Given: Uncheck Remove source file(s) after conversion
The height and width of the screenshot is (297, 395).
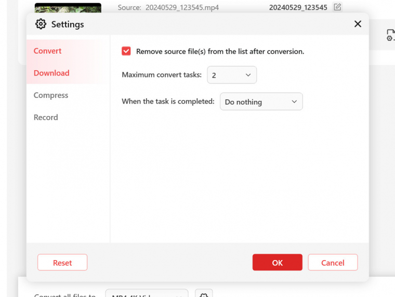Looking at the screenshot, I should [126, 51].
